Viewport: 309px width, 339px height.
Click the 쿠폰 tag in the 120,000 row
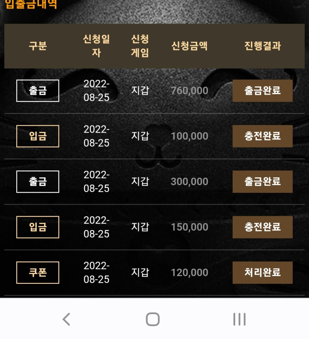click(37, 273)
